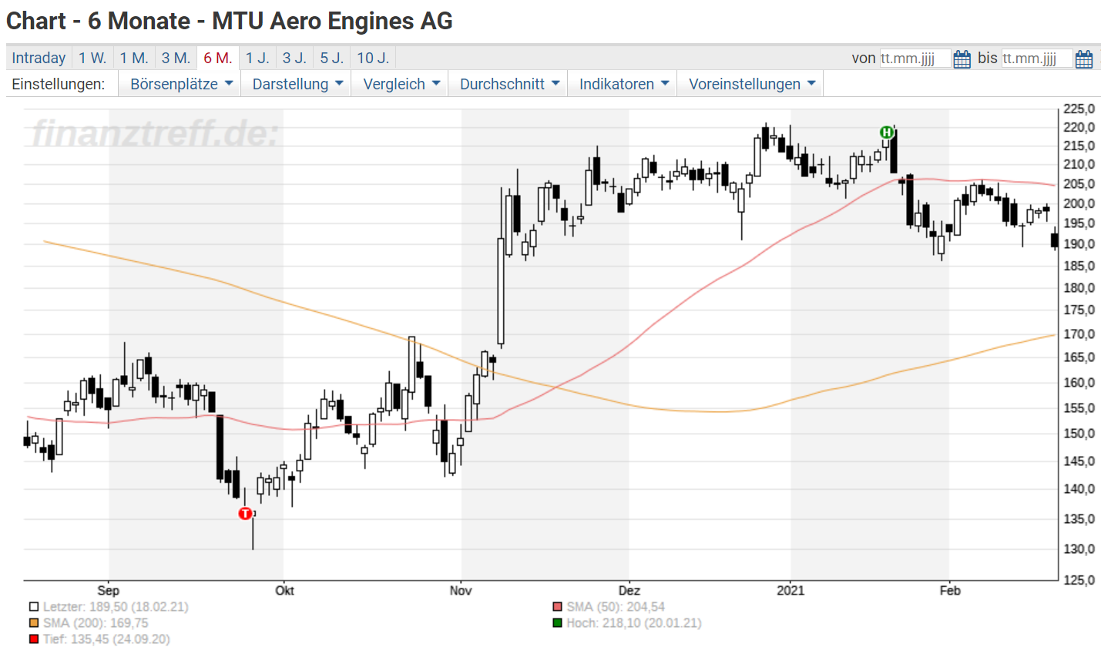The width and height of the screenshot is (1101, 657).
Task: Click 'SMA (200): 169,75' legend text
Action: click(96, 623)
